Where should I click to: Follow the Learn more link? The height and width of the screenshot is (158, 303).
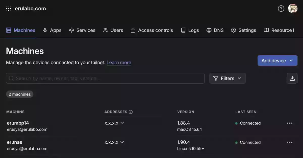[x=119, y=62]
